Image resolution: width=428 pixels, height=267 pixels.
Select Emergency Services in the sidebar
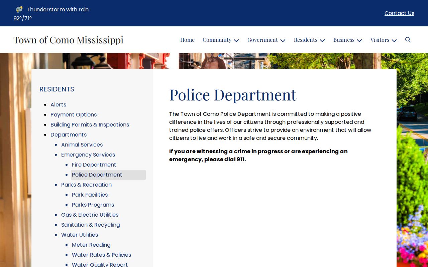(x=88, y=155)
